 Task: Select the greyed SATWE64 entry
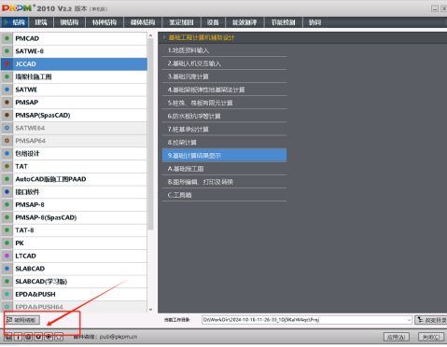point(74,128)
